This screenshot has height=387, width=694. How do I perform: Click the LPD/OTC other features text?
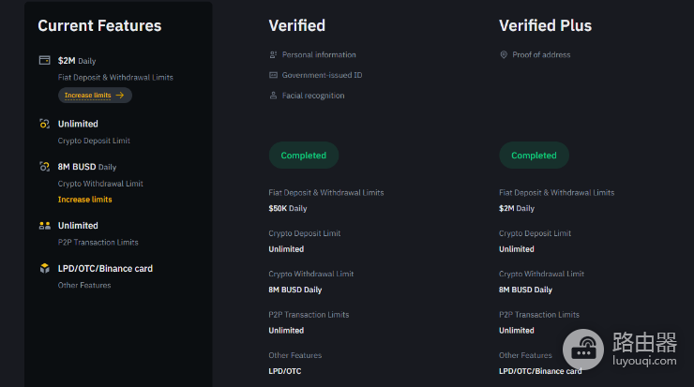(285, 371)
